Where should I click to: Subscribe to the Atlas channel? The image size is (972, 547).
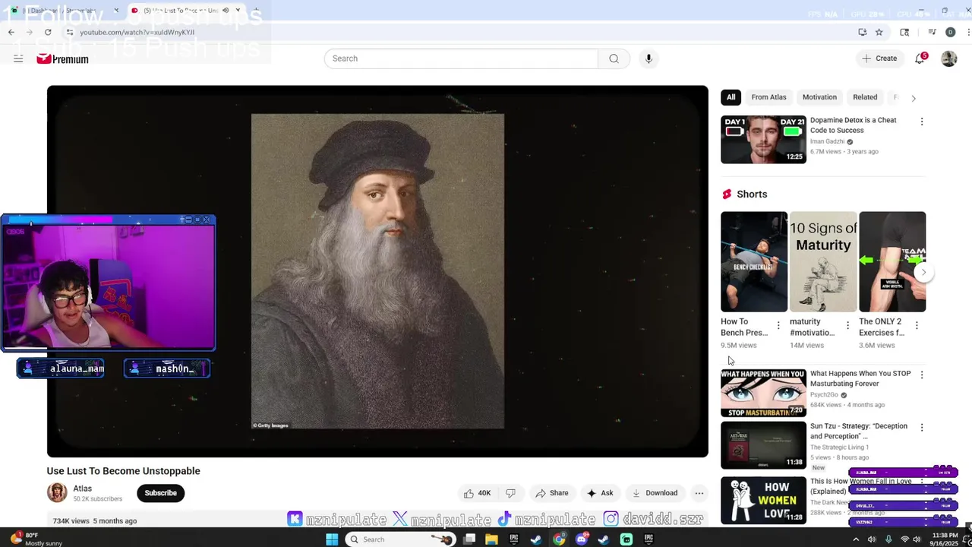(161, 493)
